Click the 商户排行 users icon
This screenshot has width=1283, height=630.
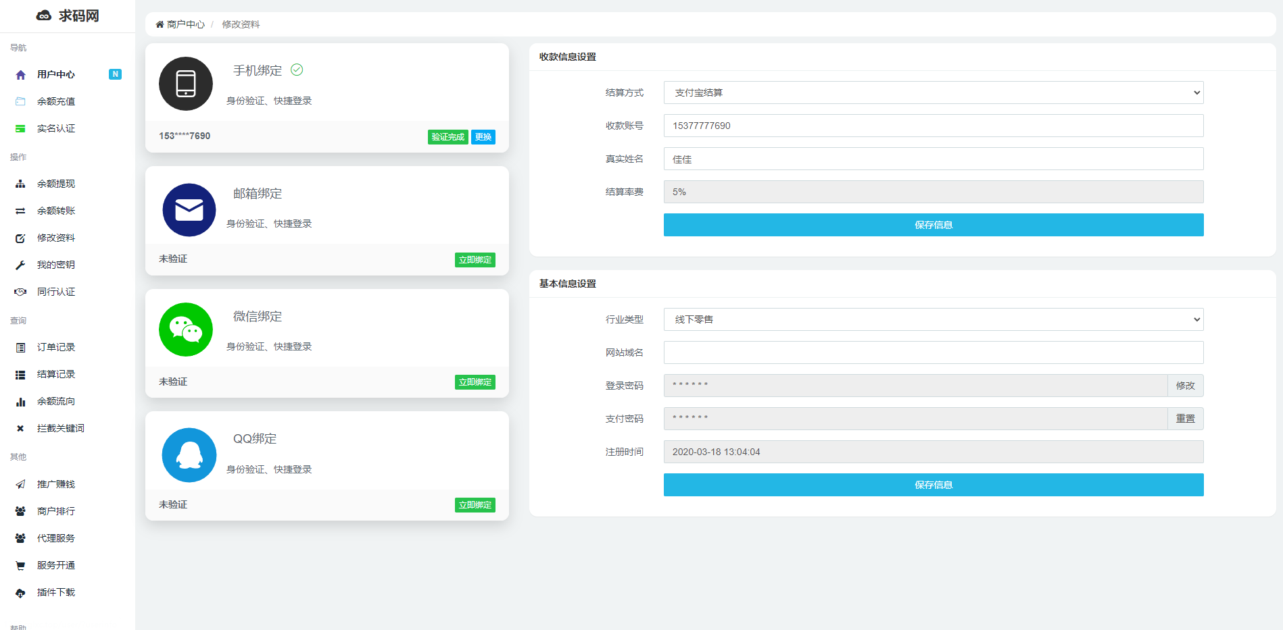click(x=20, y=511)
